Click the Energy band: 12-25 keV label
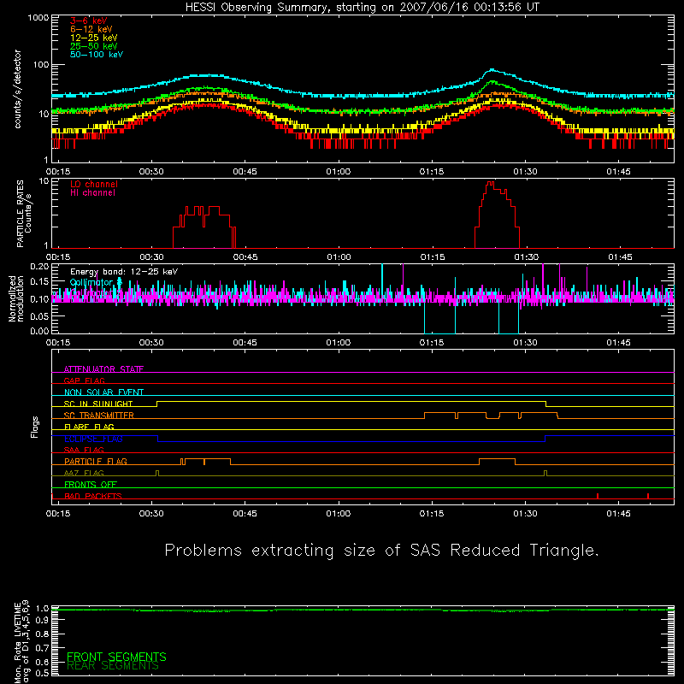Image resolution: width=684 pixels, height=684 pixels. [124, 272]
